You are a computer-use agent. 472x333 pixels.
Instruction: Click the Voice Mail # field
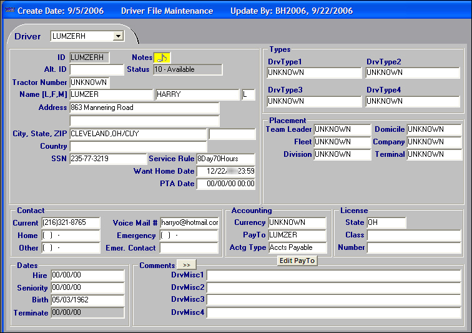pyautogui.click(x=189, y=222)
